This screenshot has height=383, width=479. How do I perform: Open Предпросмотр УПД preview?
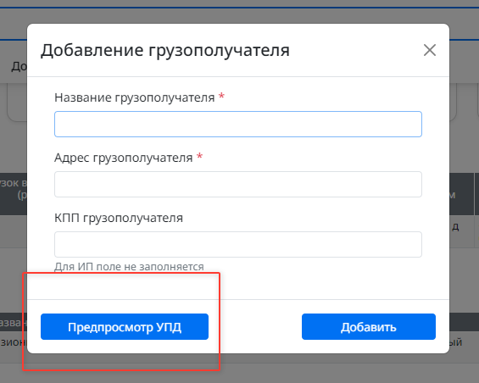(125, 326)
